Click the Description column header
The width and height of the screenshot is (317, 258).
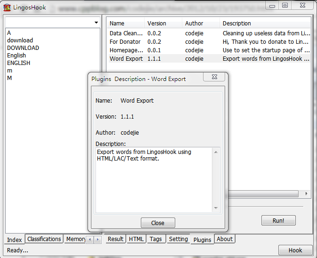point(265,24)
